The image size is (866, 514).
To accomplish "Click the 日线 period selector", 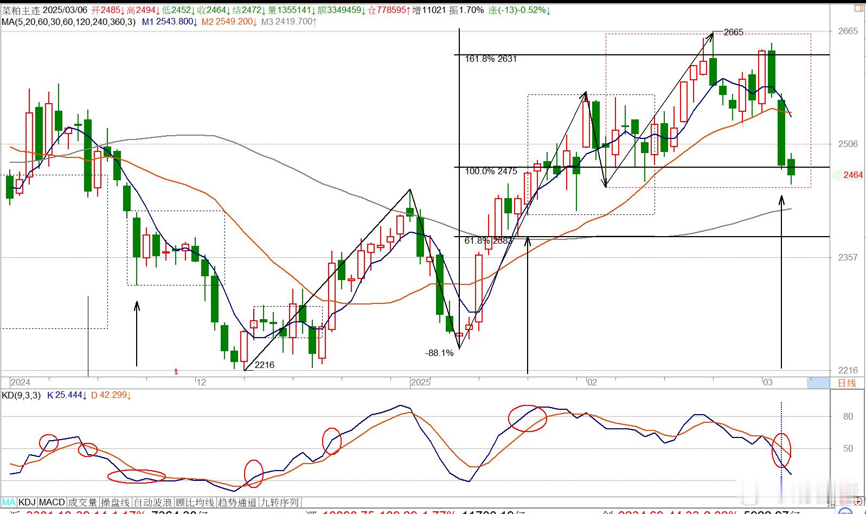I will [847, 383].
